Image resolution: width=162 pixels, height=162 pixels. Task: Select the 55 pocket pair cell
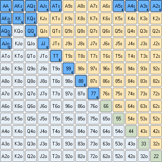[x=118, y=119]
